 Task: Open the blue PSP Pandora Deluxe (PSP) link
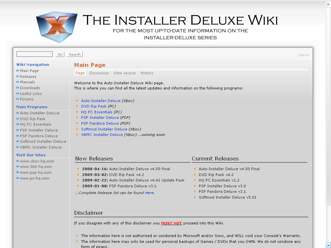pyautogui.click(x=100, y=123)
